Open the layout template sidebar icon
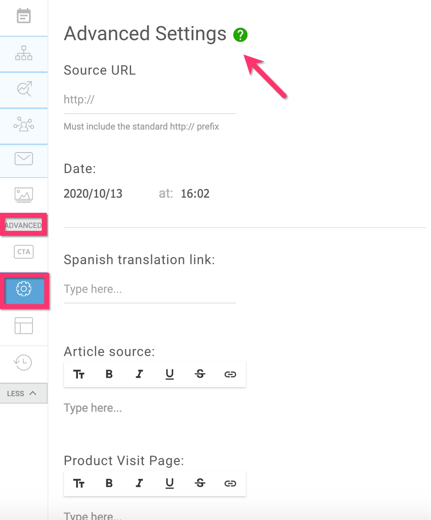The image size is (431, 520). [x=24, y=326]
